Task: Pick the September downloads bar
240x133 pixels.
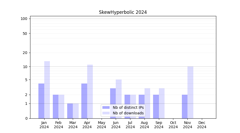Action: click(162, 103)
